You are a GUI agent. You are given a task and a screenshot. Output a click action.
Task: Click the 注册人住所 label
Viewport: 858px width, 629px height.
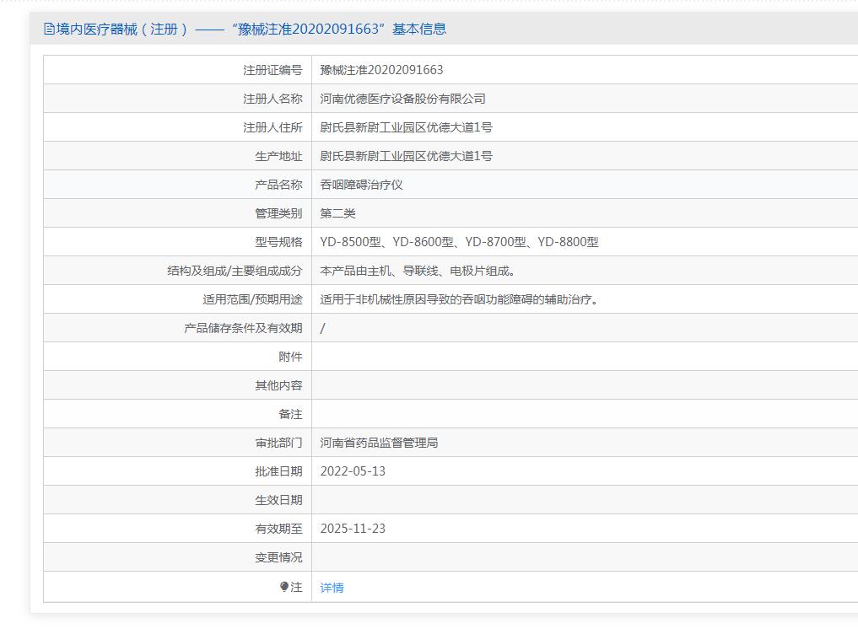[273, 127]
